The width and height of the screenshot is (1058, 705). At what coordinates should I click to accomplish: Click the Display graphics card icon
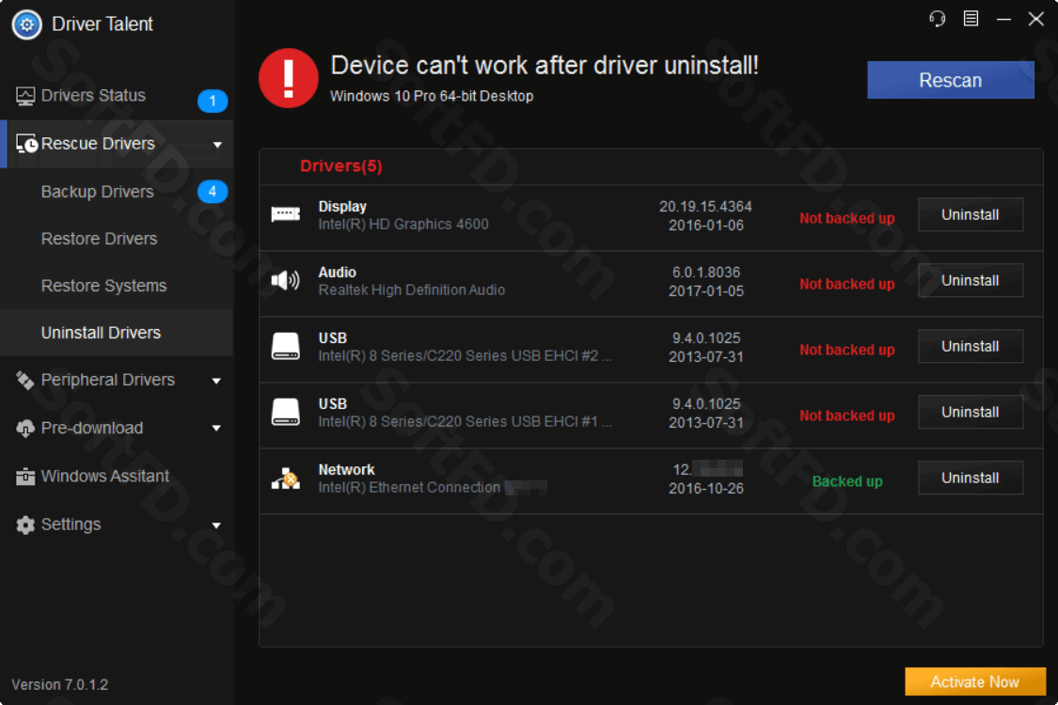285,214
